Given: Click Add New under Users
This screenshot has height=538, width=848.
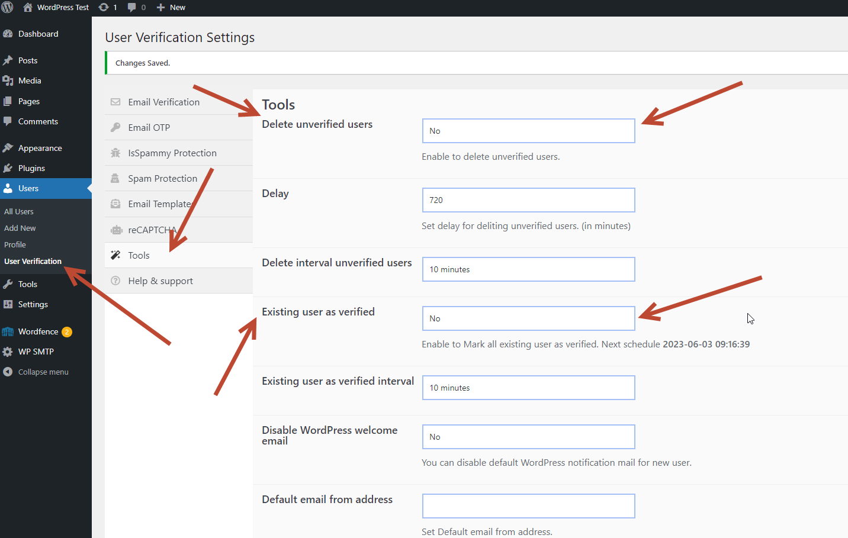Looking at the screenshot, I should coord(20,228).
